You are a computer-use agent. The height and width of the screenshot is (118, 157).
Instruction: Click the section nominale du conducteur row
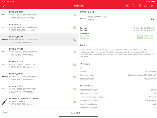pyautogui.click(x=118, y=97)
